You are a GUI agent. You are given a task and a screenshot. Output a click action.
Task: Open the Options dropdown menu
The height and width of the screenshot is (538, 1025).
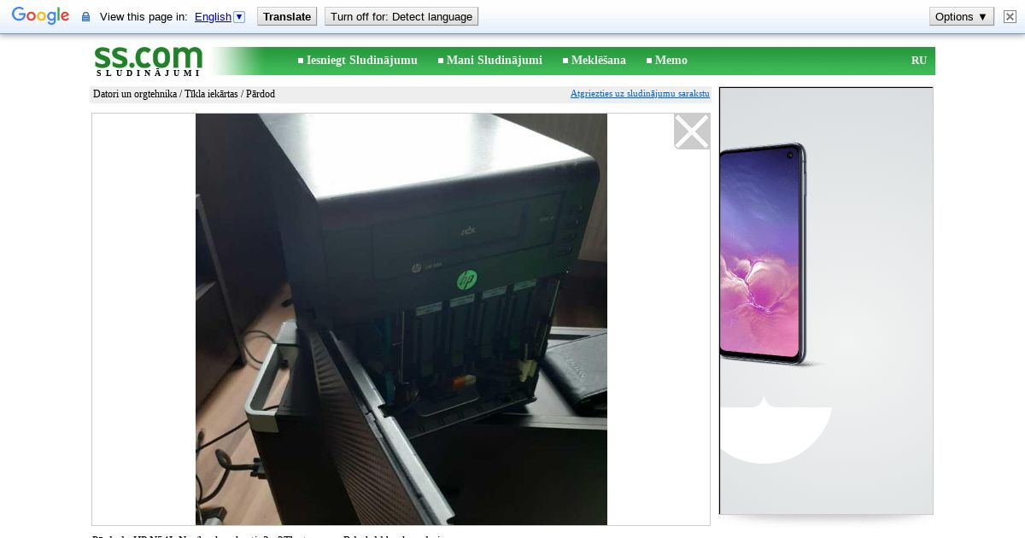(961, 16)
